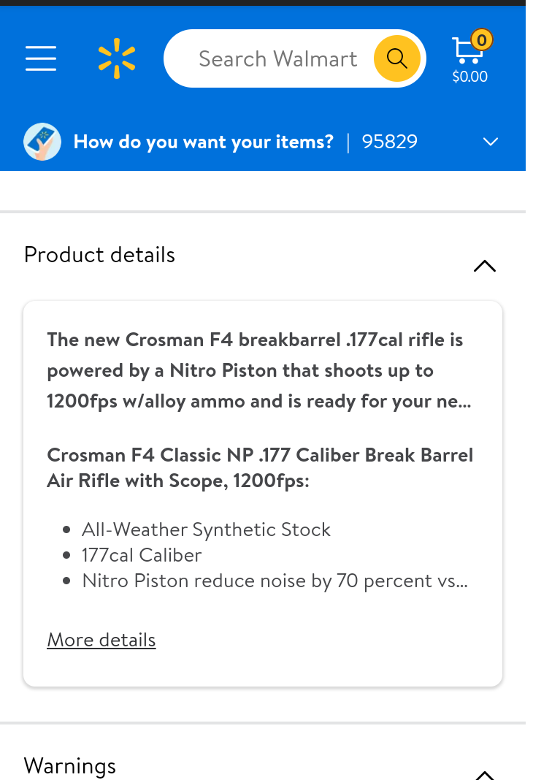Open the More details link

(101, 640)
